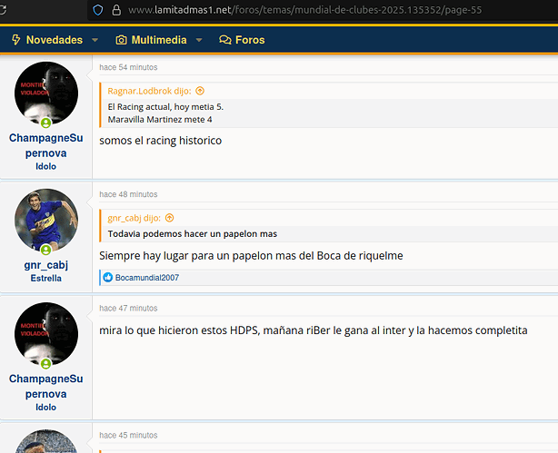Click the padlock site security icon
The image size is (558, 453).
pyautogui.click(x=116, y=10)
